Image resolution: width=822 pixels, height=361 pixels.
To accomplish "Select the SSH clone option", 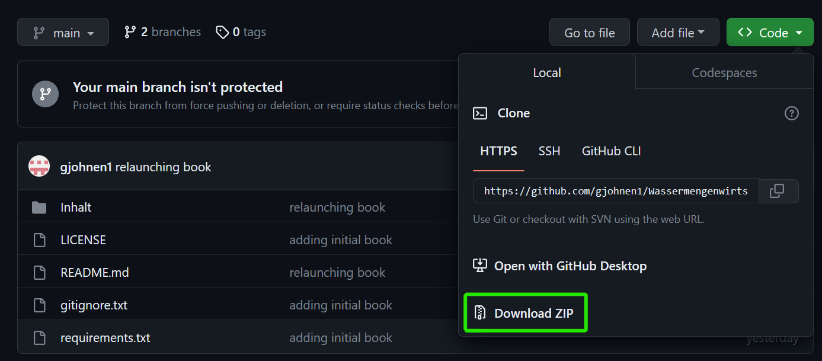I will pos(549,151).
